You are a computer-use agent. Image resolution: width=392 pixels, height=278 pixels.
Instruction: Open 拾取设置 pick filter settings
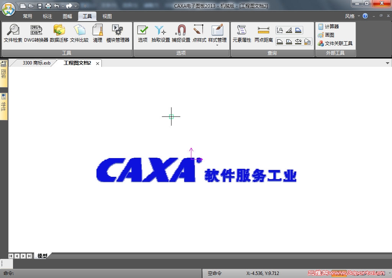click(160, 33)
